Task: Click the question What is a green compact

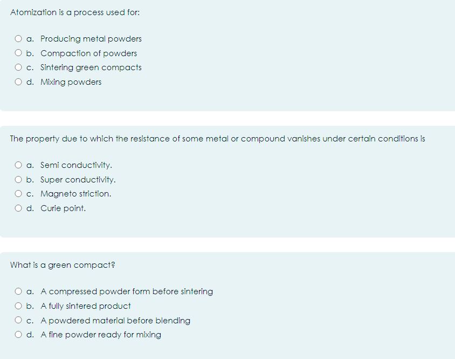Action: 63,265
